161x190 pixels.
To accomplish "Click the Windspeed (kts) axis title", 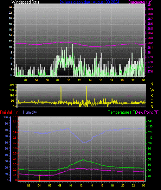I will (25, 2).
